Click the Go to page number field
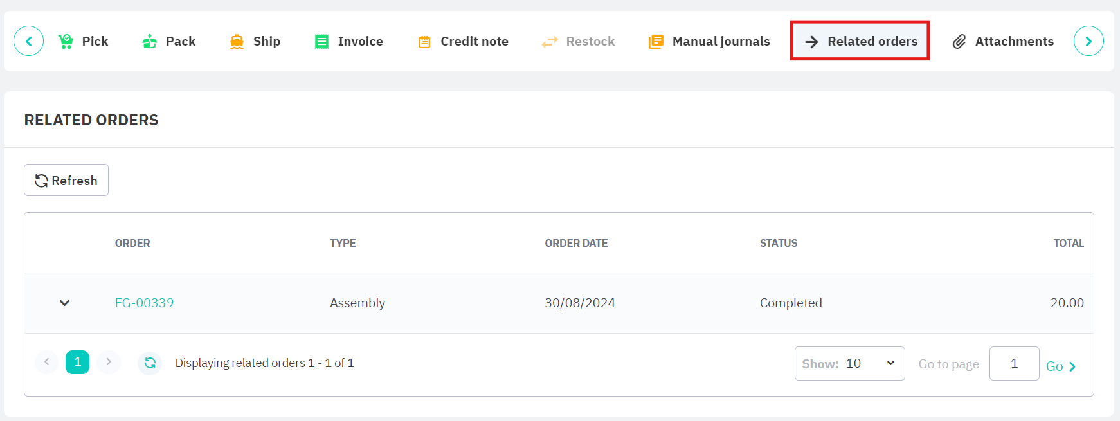 pyautogui.click(x=1014, y=364)
